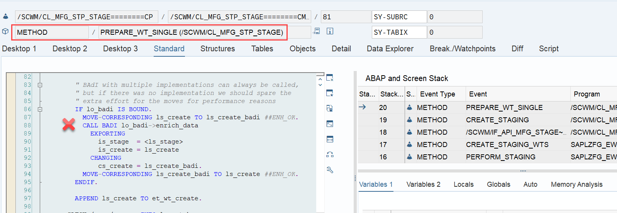Click the CALL BADI statement on line 88

coord(140,125)
